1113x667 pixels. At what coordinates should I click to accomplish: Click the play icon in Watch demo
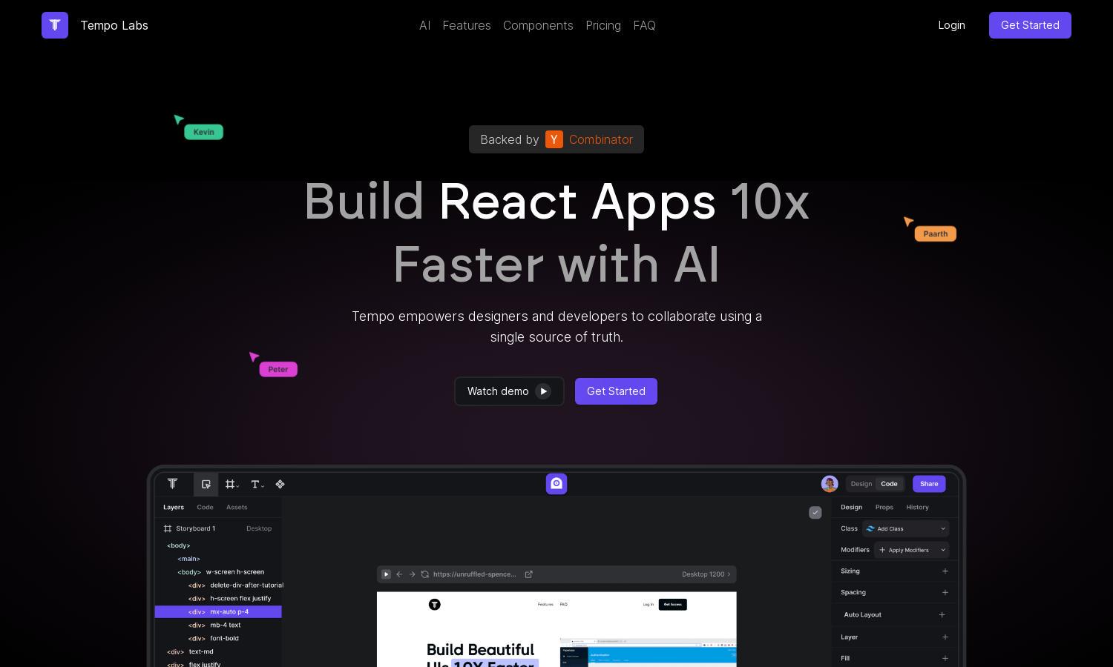(x=543, y=391)
